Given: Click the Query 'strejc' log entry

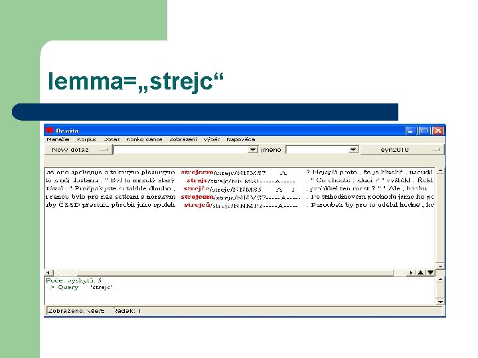Looking at the screenshot, I should click(x=81, y=287).
